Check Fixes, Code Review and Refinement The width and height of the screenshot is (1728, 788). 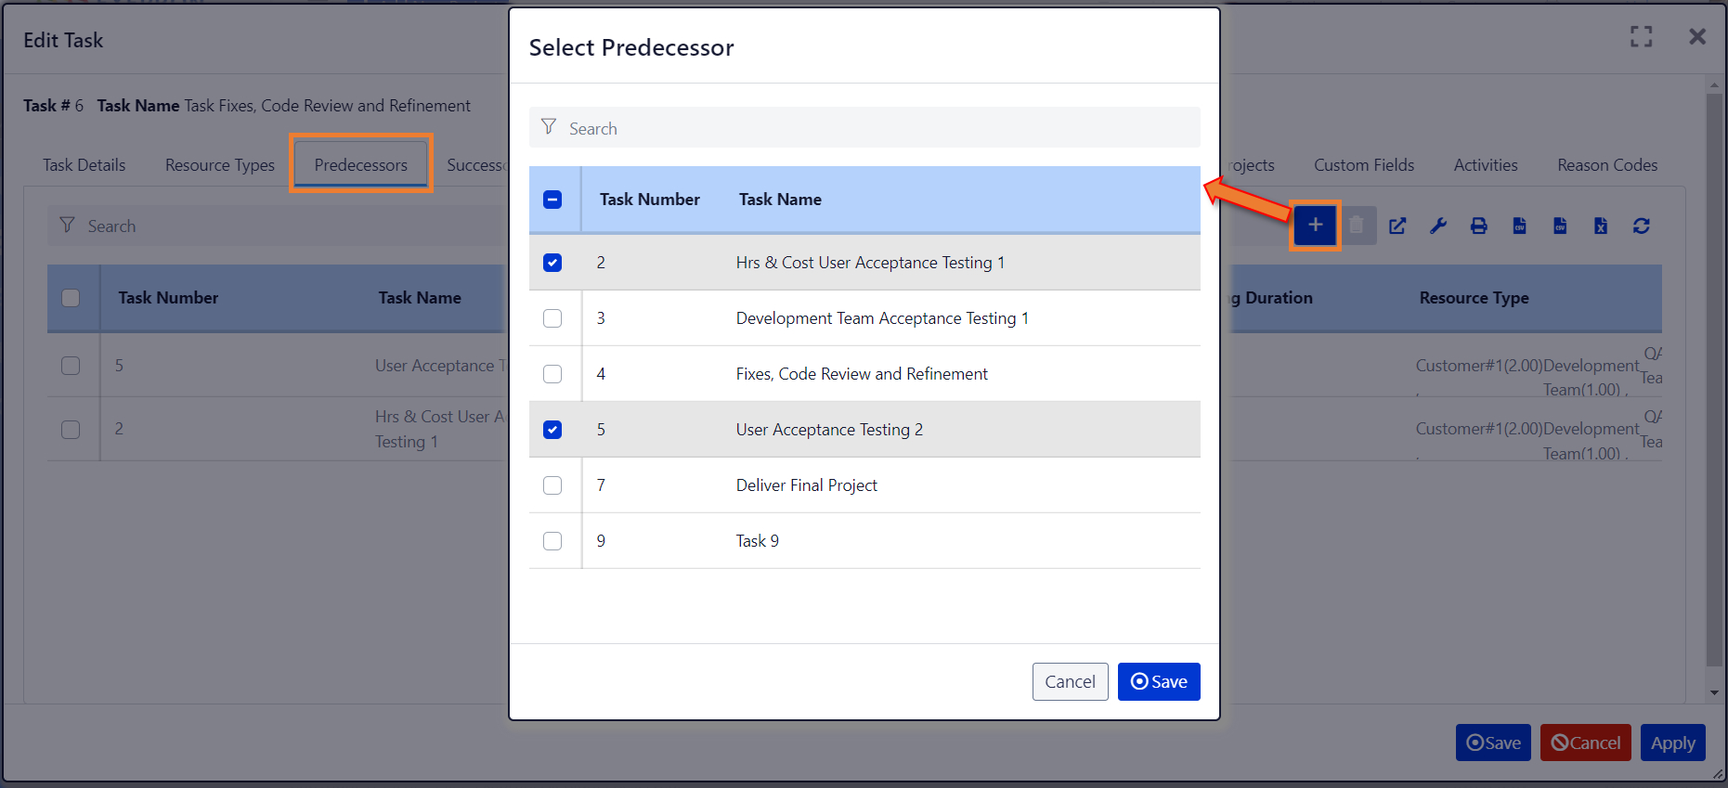pyautogui.click(x=552, y=374)
